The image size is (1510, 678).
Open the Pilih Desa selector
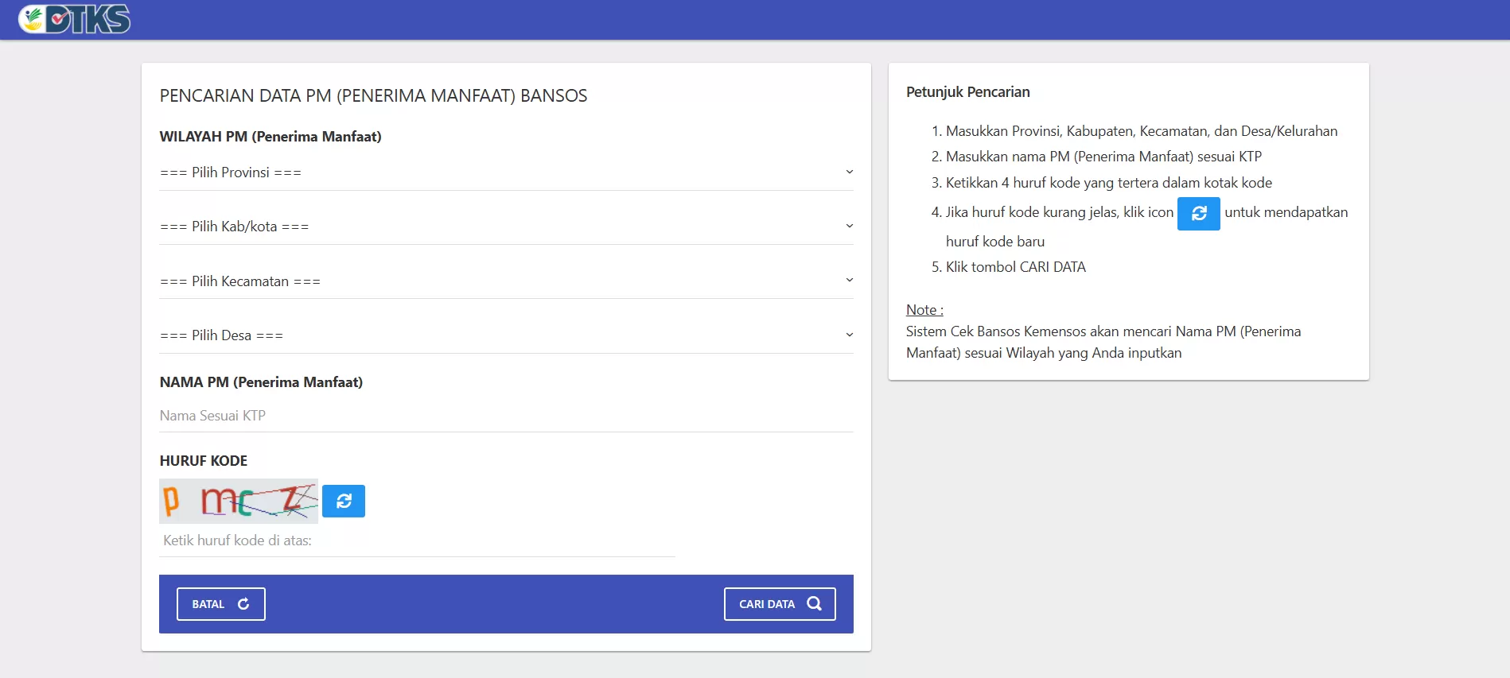(x=506, y=335)
